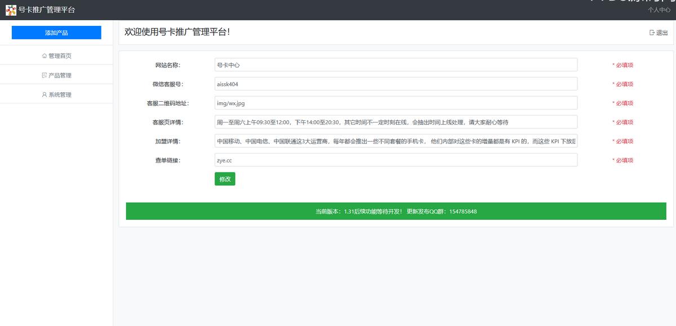
Task: Click the 客服页详情 text field
Action: coord(395,122)
